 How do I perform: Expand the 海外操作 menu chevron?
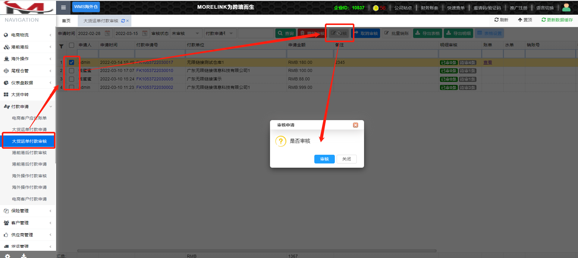[50, 59]
